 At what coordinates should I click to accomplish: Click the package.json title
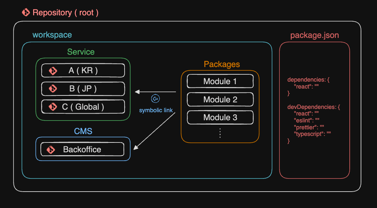(314, 35)
